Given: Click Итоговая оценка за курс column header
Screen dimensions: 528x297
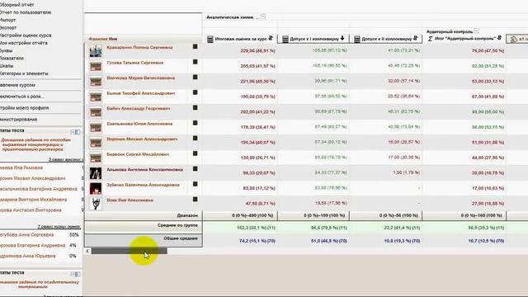Looking at the screenshot, I should (241, 39).
